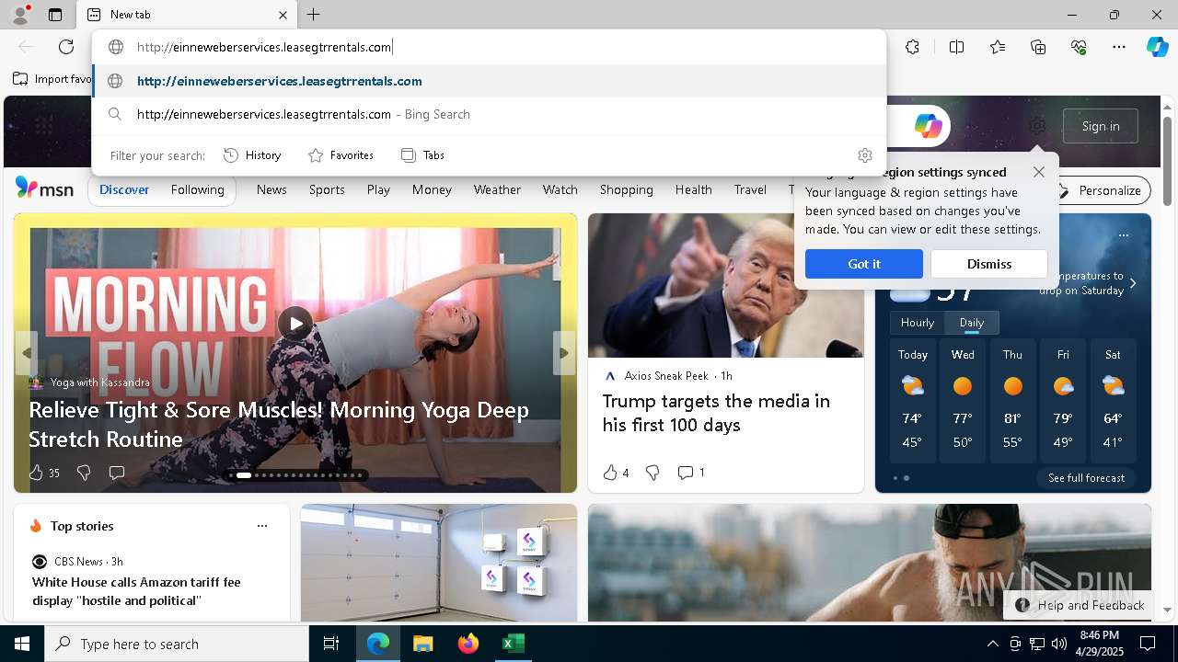
Task: Open Collections icon in toolbar
Action: [1038, 47]
